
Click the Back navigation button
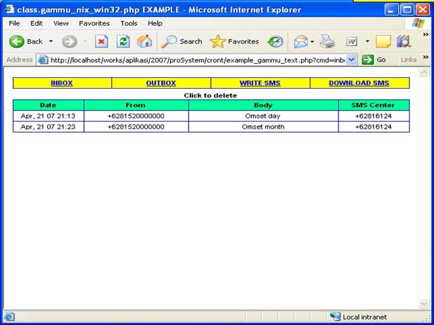pyautogui.click(x=25, y=41)
